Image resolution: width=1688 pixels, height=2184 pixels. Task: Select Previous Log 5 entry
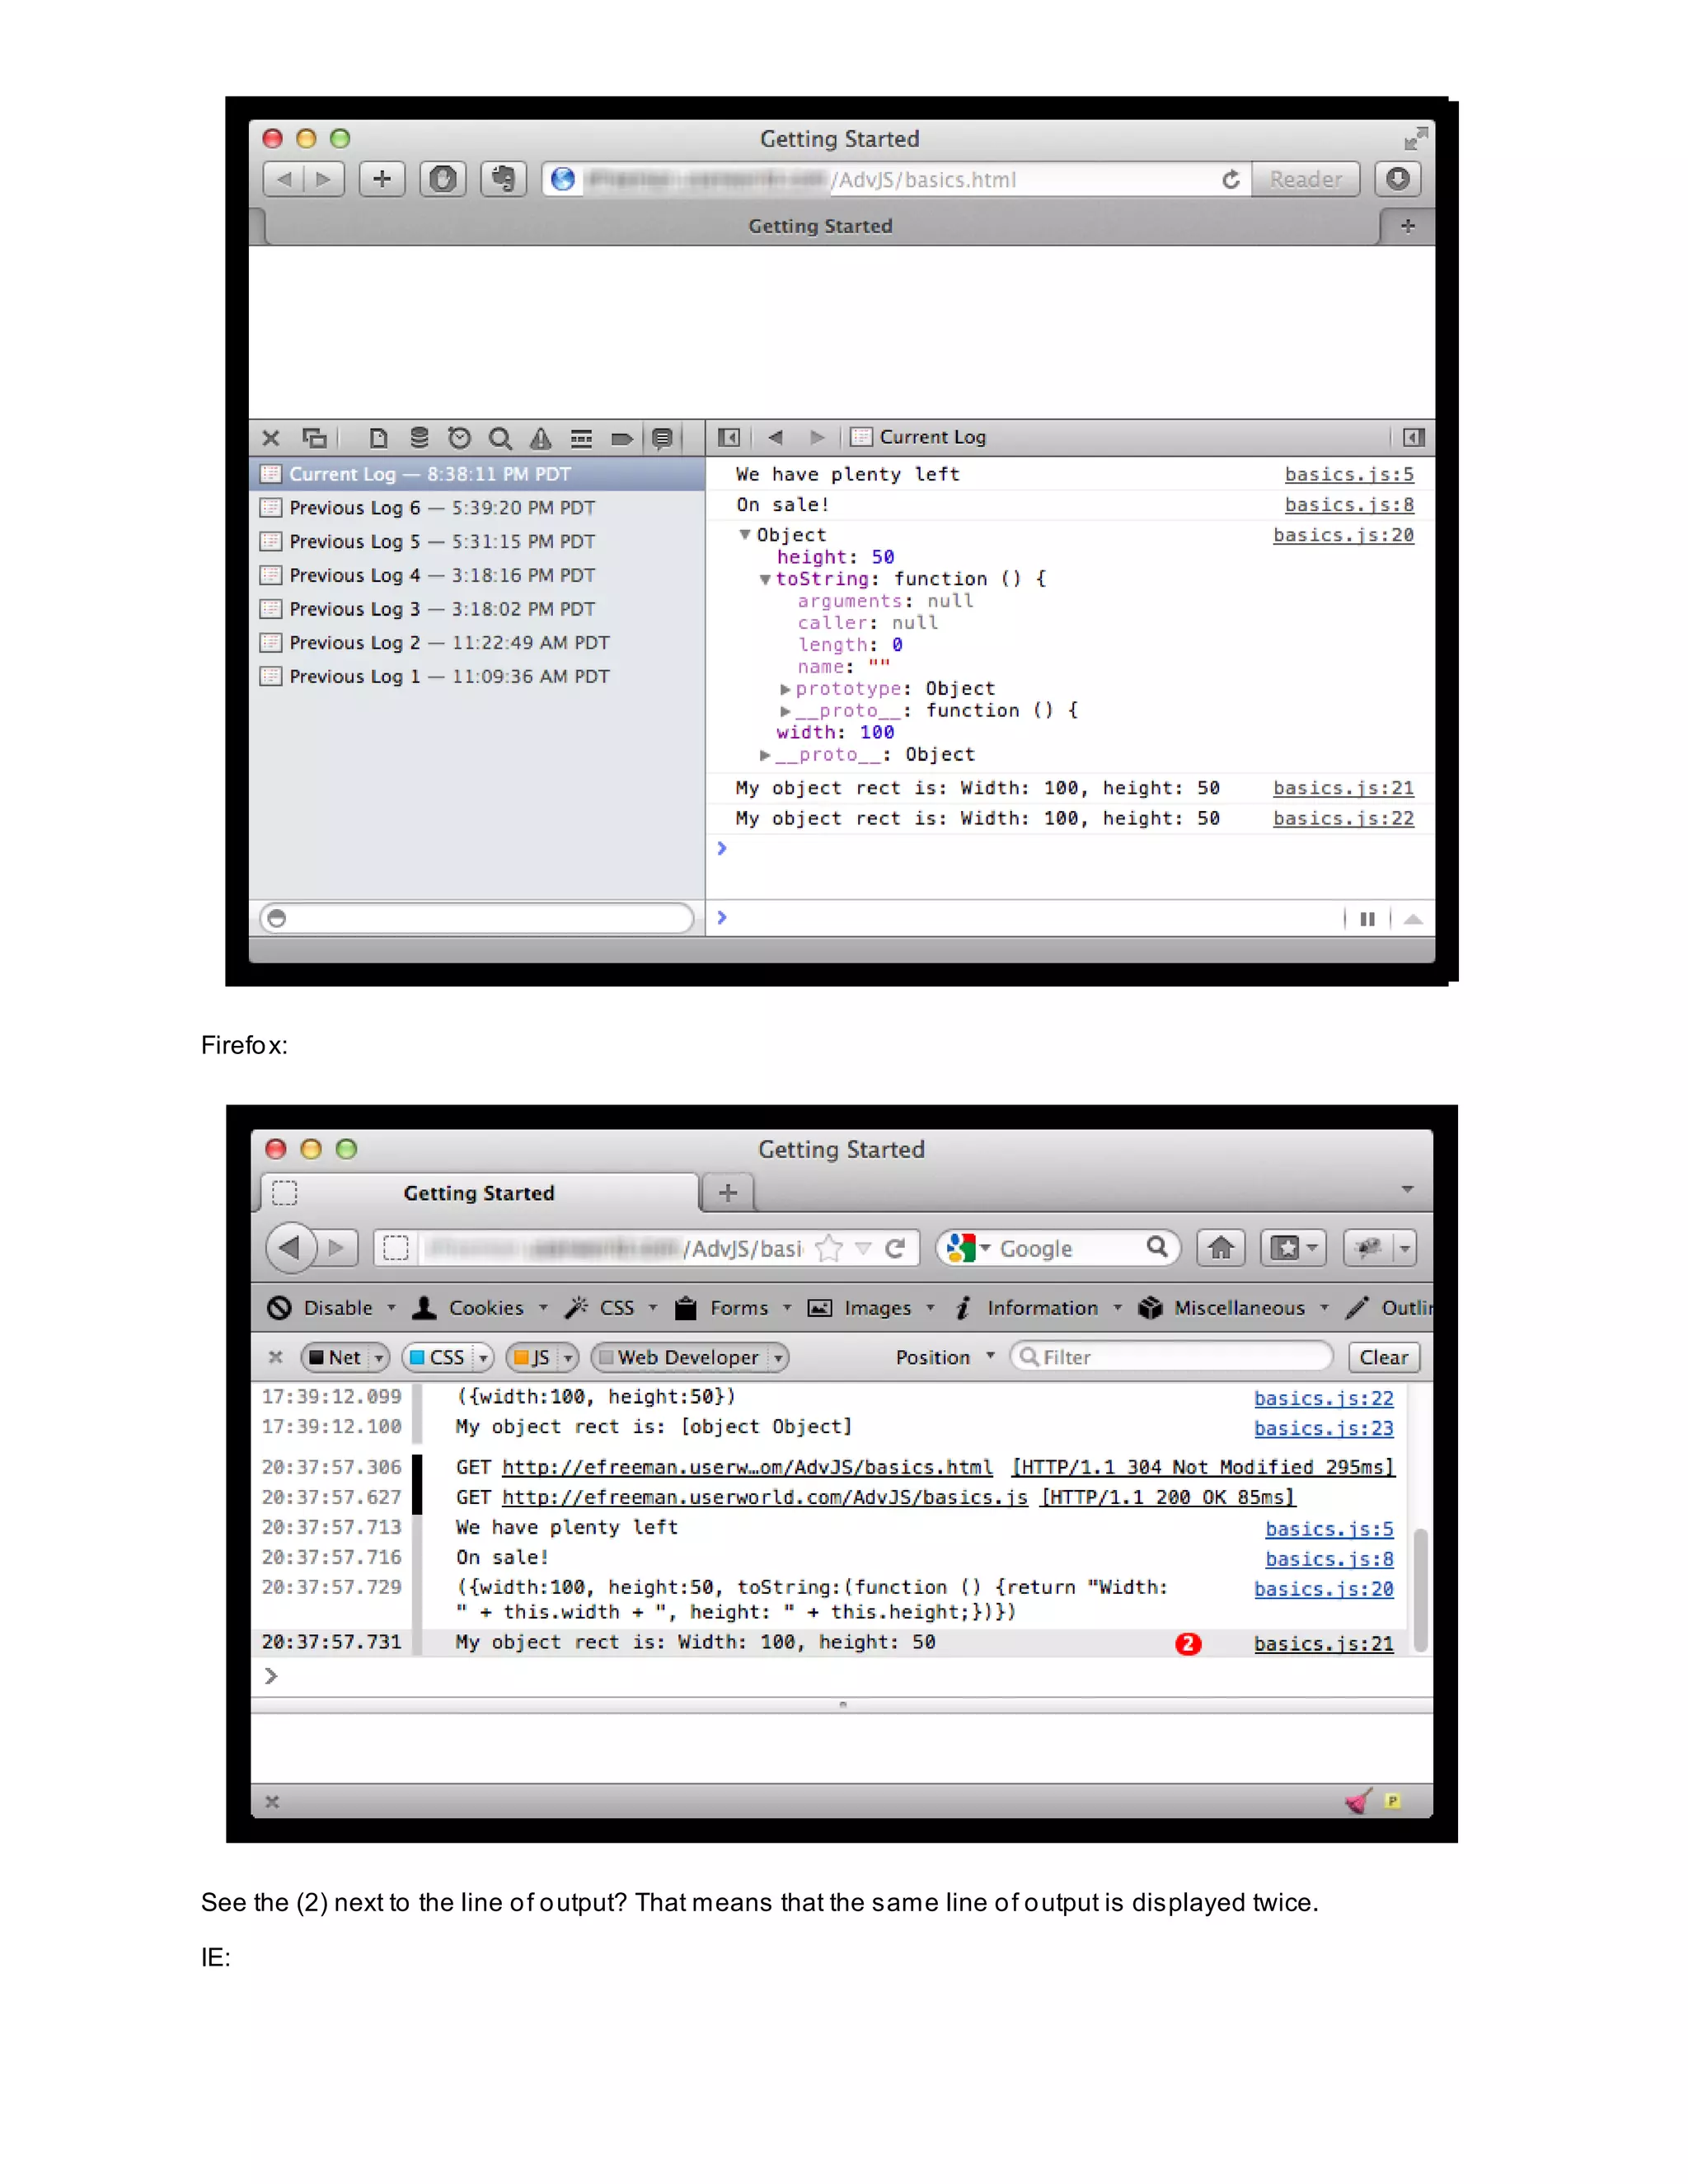477,542
